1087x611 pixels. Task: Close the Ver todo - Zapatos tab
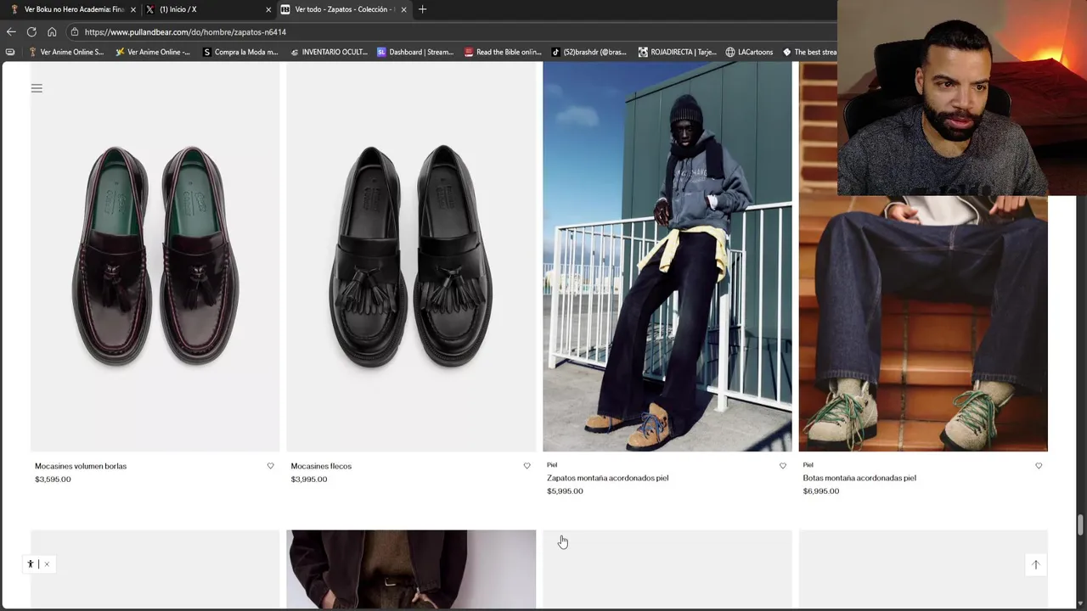[403, 9]
